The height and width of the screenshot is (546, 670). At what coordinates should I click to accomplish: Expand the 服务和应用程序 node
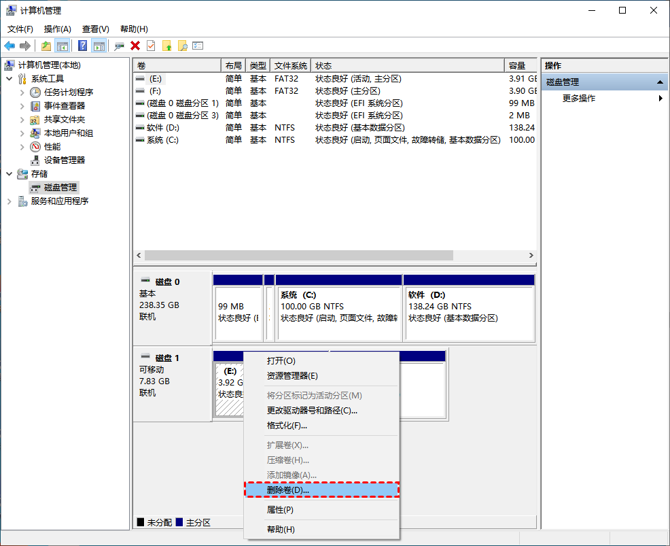click(x=10, y=201)
